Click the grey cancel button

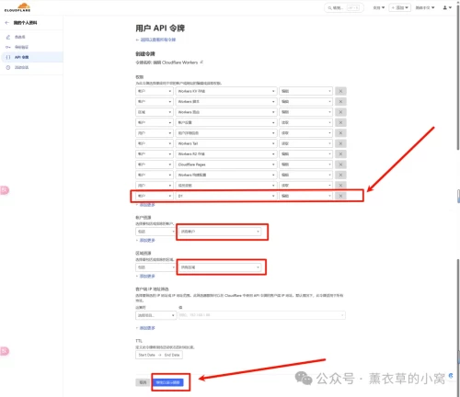pos(143,382)
